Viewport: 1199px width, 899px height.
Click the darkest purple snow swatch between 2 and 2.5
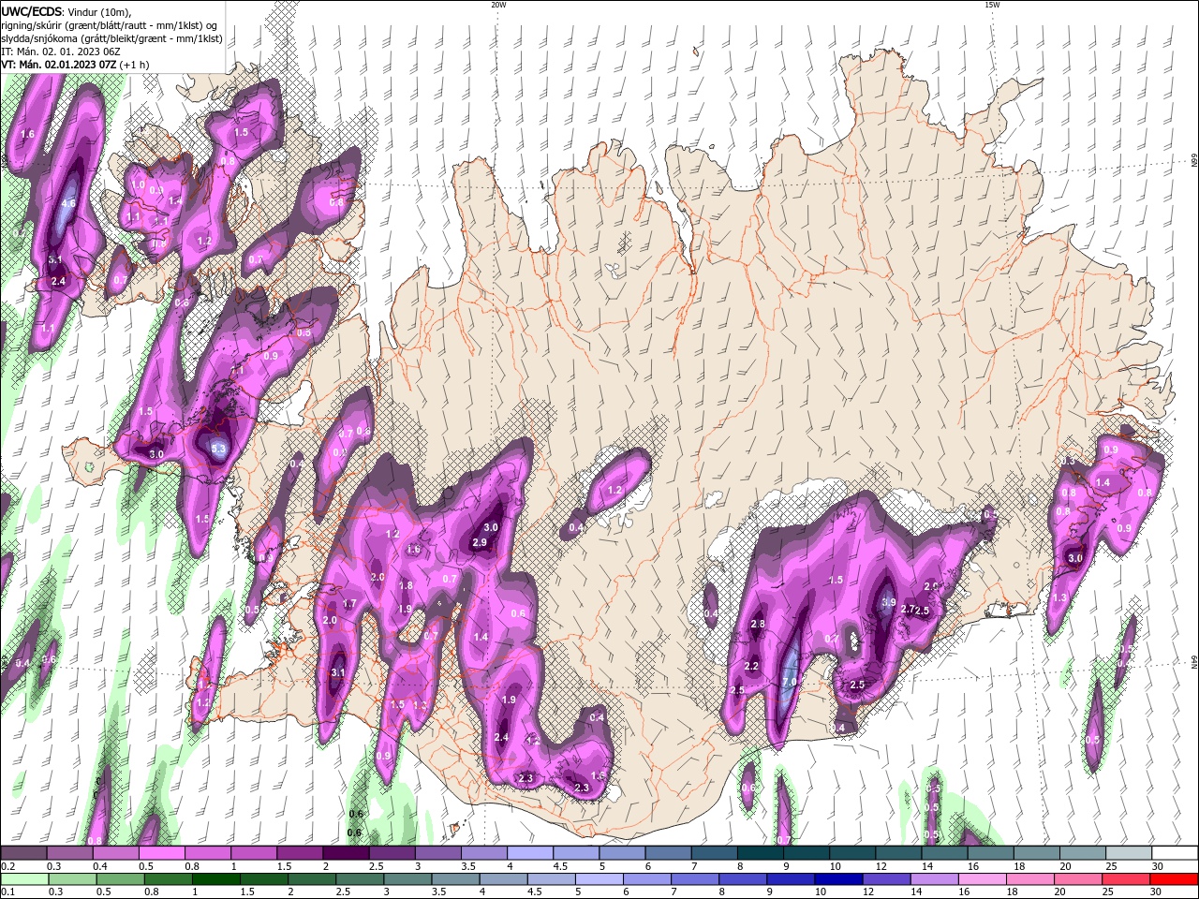point(346,853)
